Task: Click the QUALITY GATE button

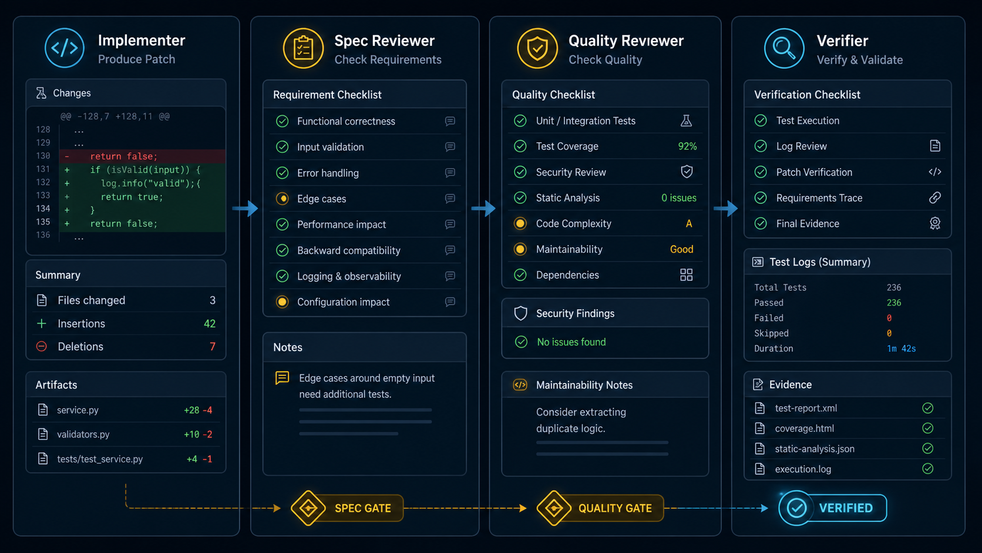Action: [600, 508]
